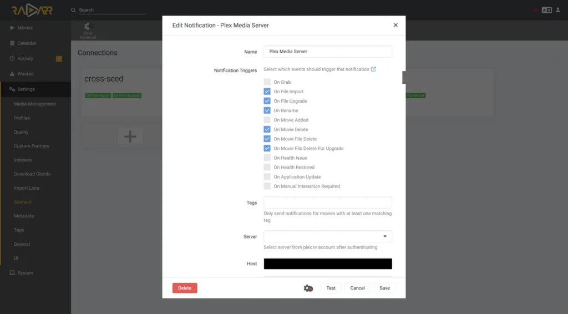This screenshot has width=568, height=314.
Task: Open the Server dropdown
Action: [328, 236]
